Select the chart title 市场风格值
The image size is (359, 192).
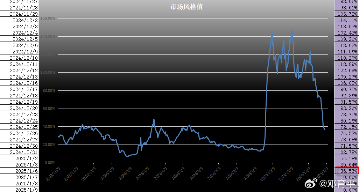[x=182, y=7]
